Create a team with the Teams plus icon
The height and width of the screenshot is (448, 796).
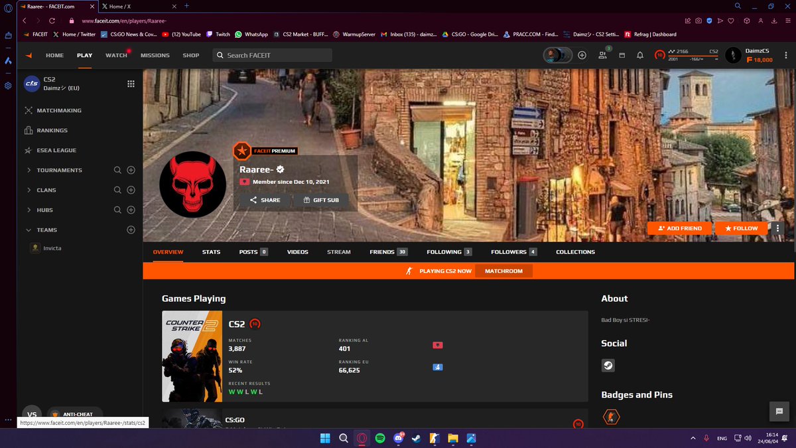click(131, 230)
